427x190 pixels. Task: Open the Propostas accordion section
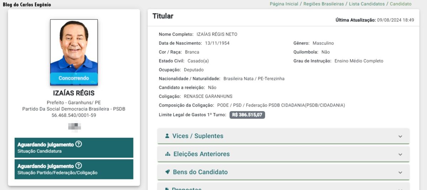coord(283,186)
